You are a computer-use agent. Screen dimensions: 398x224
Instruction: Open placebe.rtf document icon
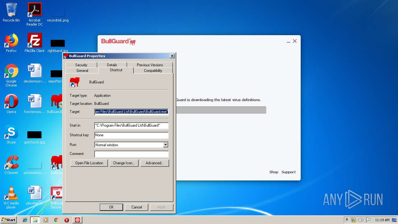point(35,195)
